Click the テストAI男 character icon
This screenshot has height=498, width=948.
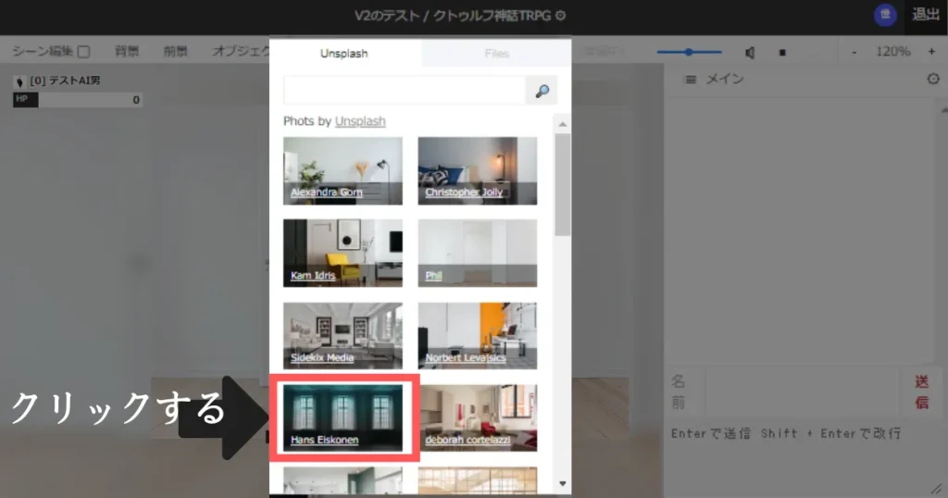(x=19, y=81)
